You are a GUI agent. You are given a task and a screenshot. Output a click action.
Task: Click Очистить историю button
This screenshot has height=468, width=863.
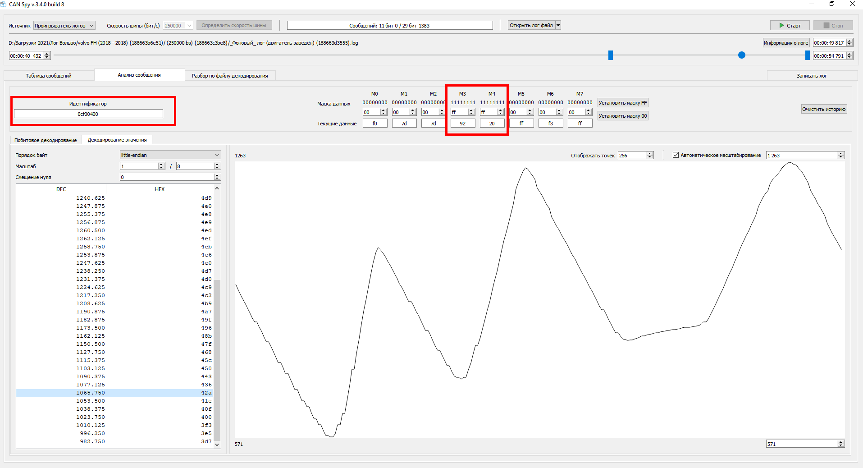point(824,109)
